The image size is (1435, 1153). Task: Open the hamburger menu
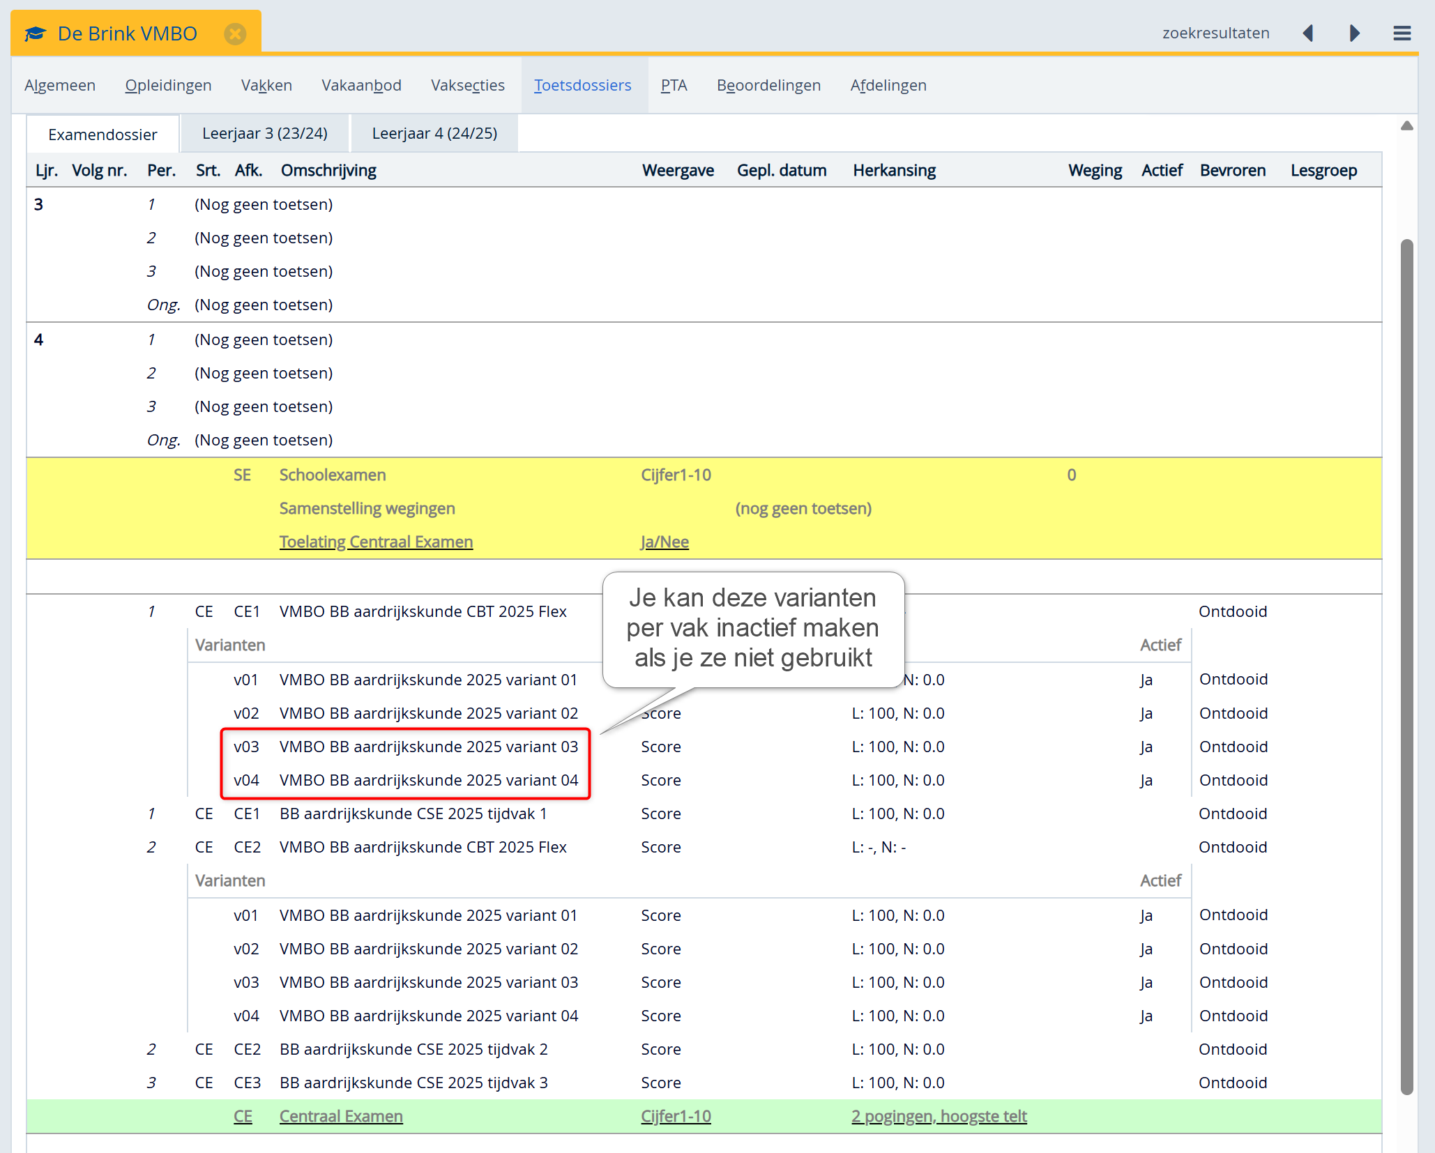[x=1402, y=33]
